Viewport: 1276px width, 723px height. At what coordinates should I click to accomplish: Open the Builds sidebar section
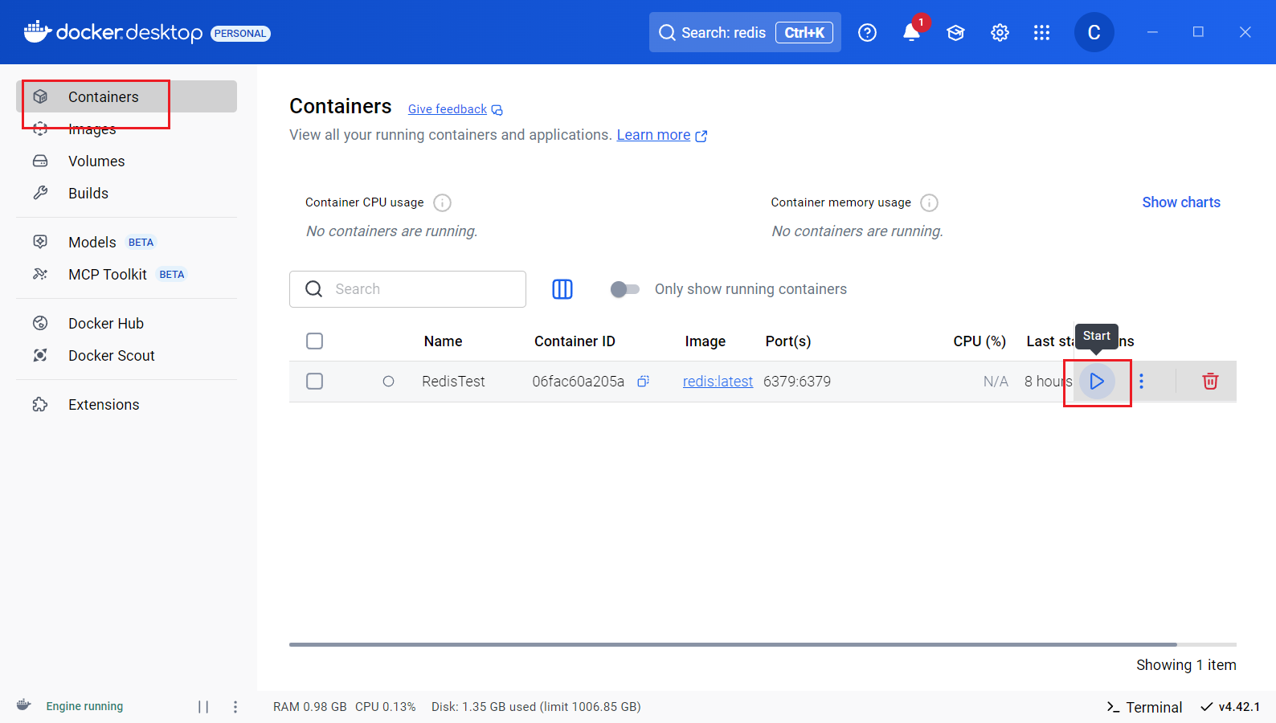(x=126, y=193)
